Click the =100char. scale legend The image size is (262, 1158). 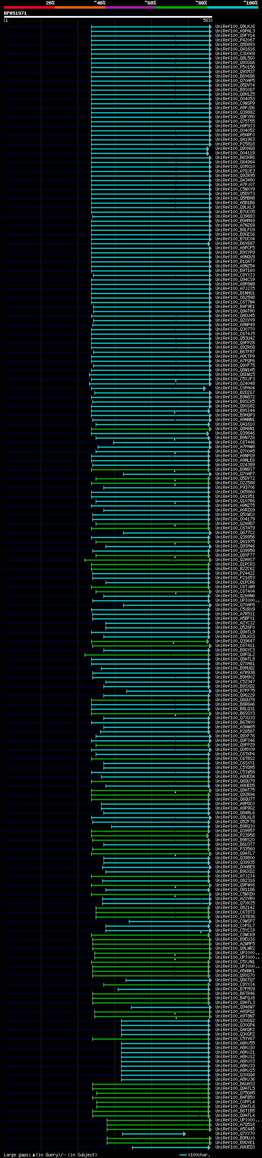tap(196, 1154)
